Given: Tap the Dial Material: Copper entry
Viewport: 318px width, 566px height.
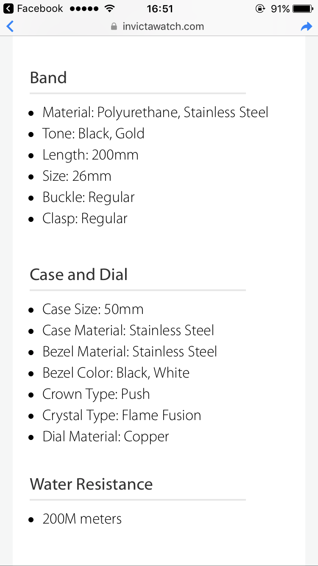Looking at the screenshot, I should tap(106, 437).
